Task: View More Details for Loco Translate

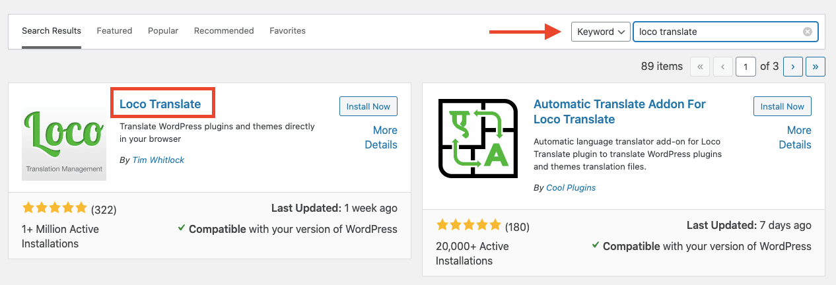Action: [x=381, y=137]
